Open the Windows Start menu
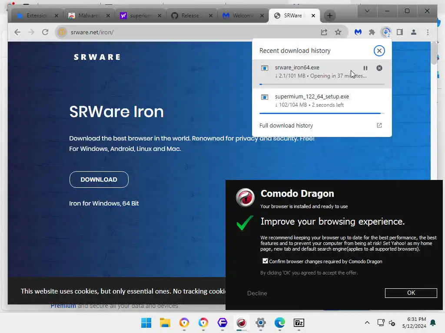 146,323
